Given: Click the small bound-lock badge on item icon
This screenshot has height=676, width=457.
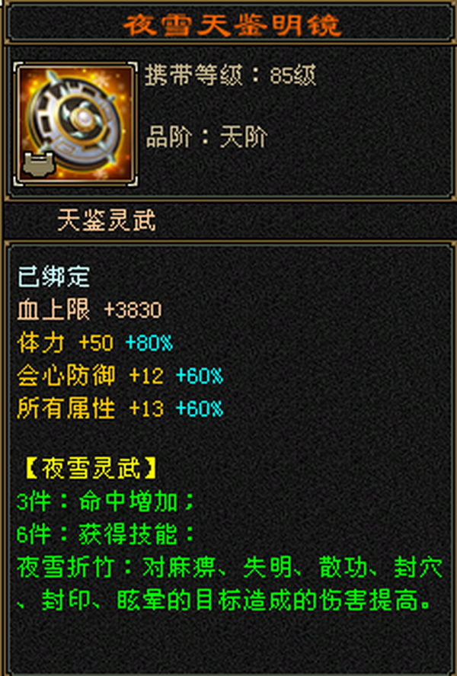Looking at the screenshot, I should coord(39,164).
